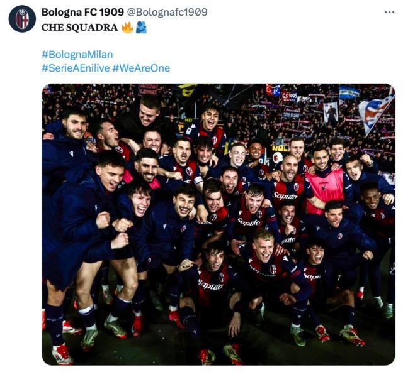Click the Saputo sponsor logo on the center jersey
The height and width of the screenshot is (372, 403).
click(248, 222)
